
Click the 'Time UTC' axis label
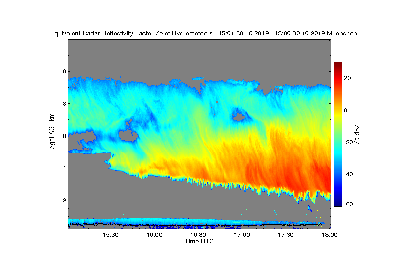pyautogui.click(x=199, y=241)
